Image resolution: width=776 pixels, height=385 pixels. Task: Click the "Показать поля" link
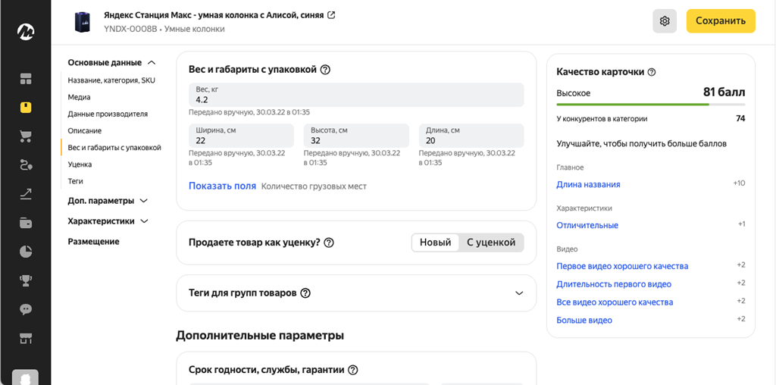pos(222,186)
